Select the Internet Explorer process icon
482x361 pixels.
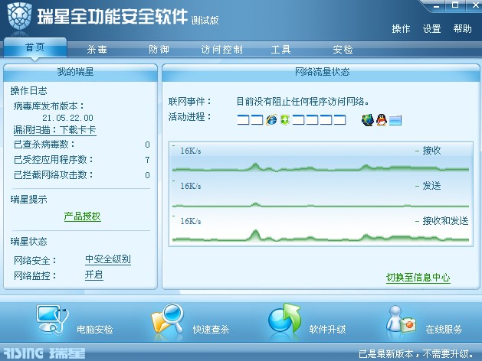click(271, 119)
